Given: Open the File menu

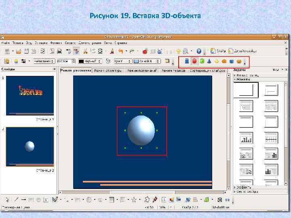Looking at the screenshot, I should pos(5,43).
